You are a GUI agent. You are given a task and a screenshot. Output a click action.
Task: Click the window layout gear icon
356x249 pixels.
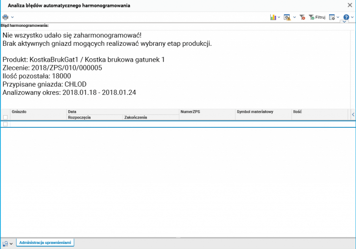click(332, 17)
